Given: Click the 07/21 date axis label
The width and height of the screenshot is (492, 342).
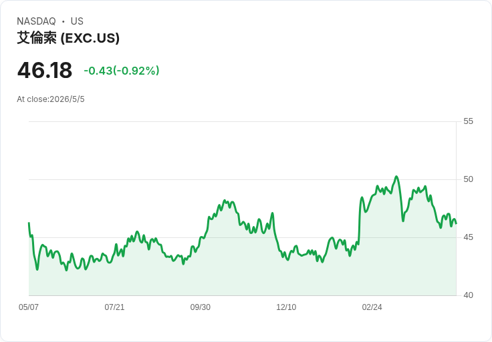Looking at the screenshot, I should click(114, 307).
